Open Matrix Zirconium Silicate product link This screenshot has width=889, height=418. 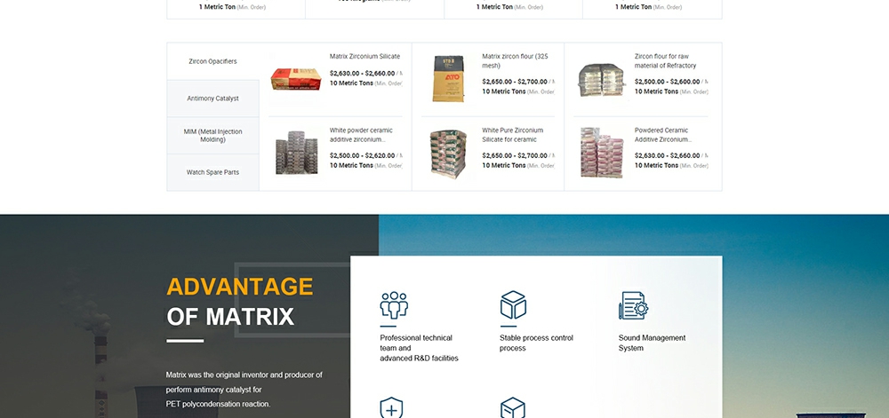coord(364,57)
